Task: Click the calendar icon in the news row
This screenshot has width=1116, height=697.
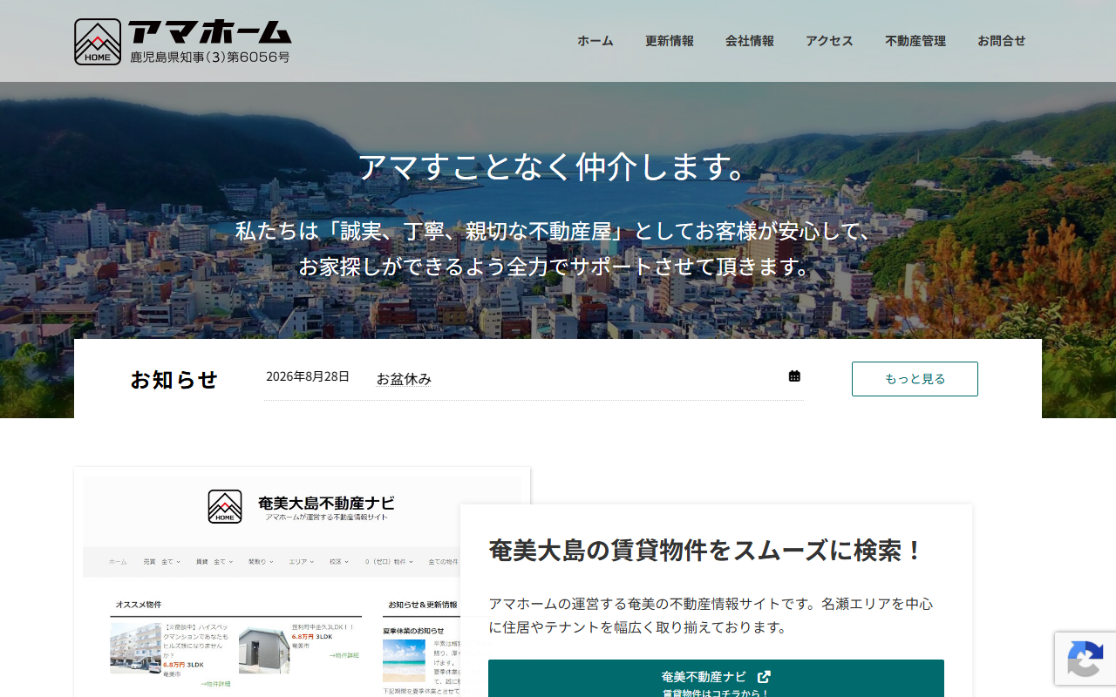Action: [794, 376]
